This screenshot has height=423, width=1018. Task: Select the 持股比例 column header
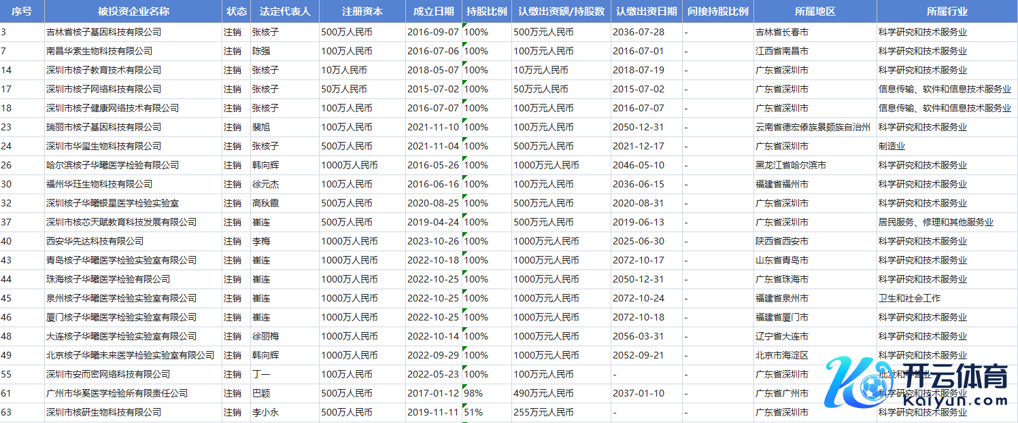(x=486, y=12)
